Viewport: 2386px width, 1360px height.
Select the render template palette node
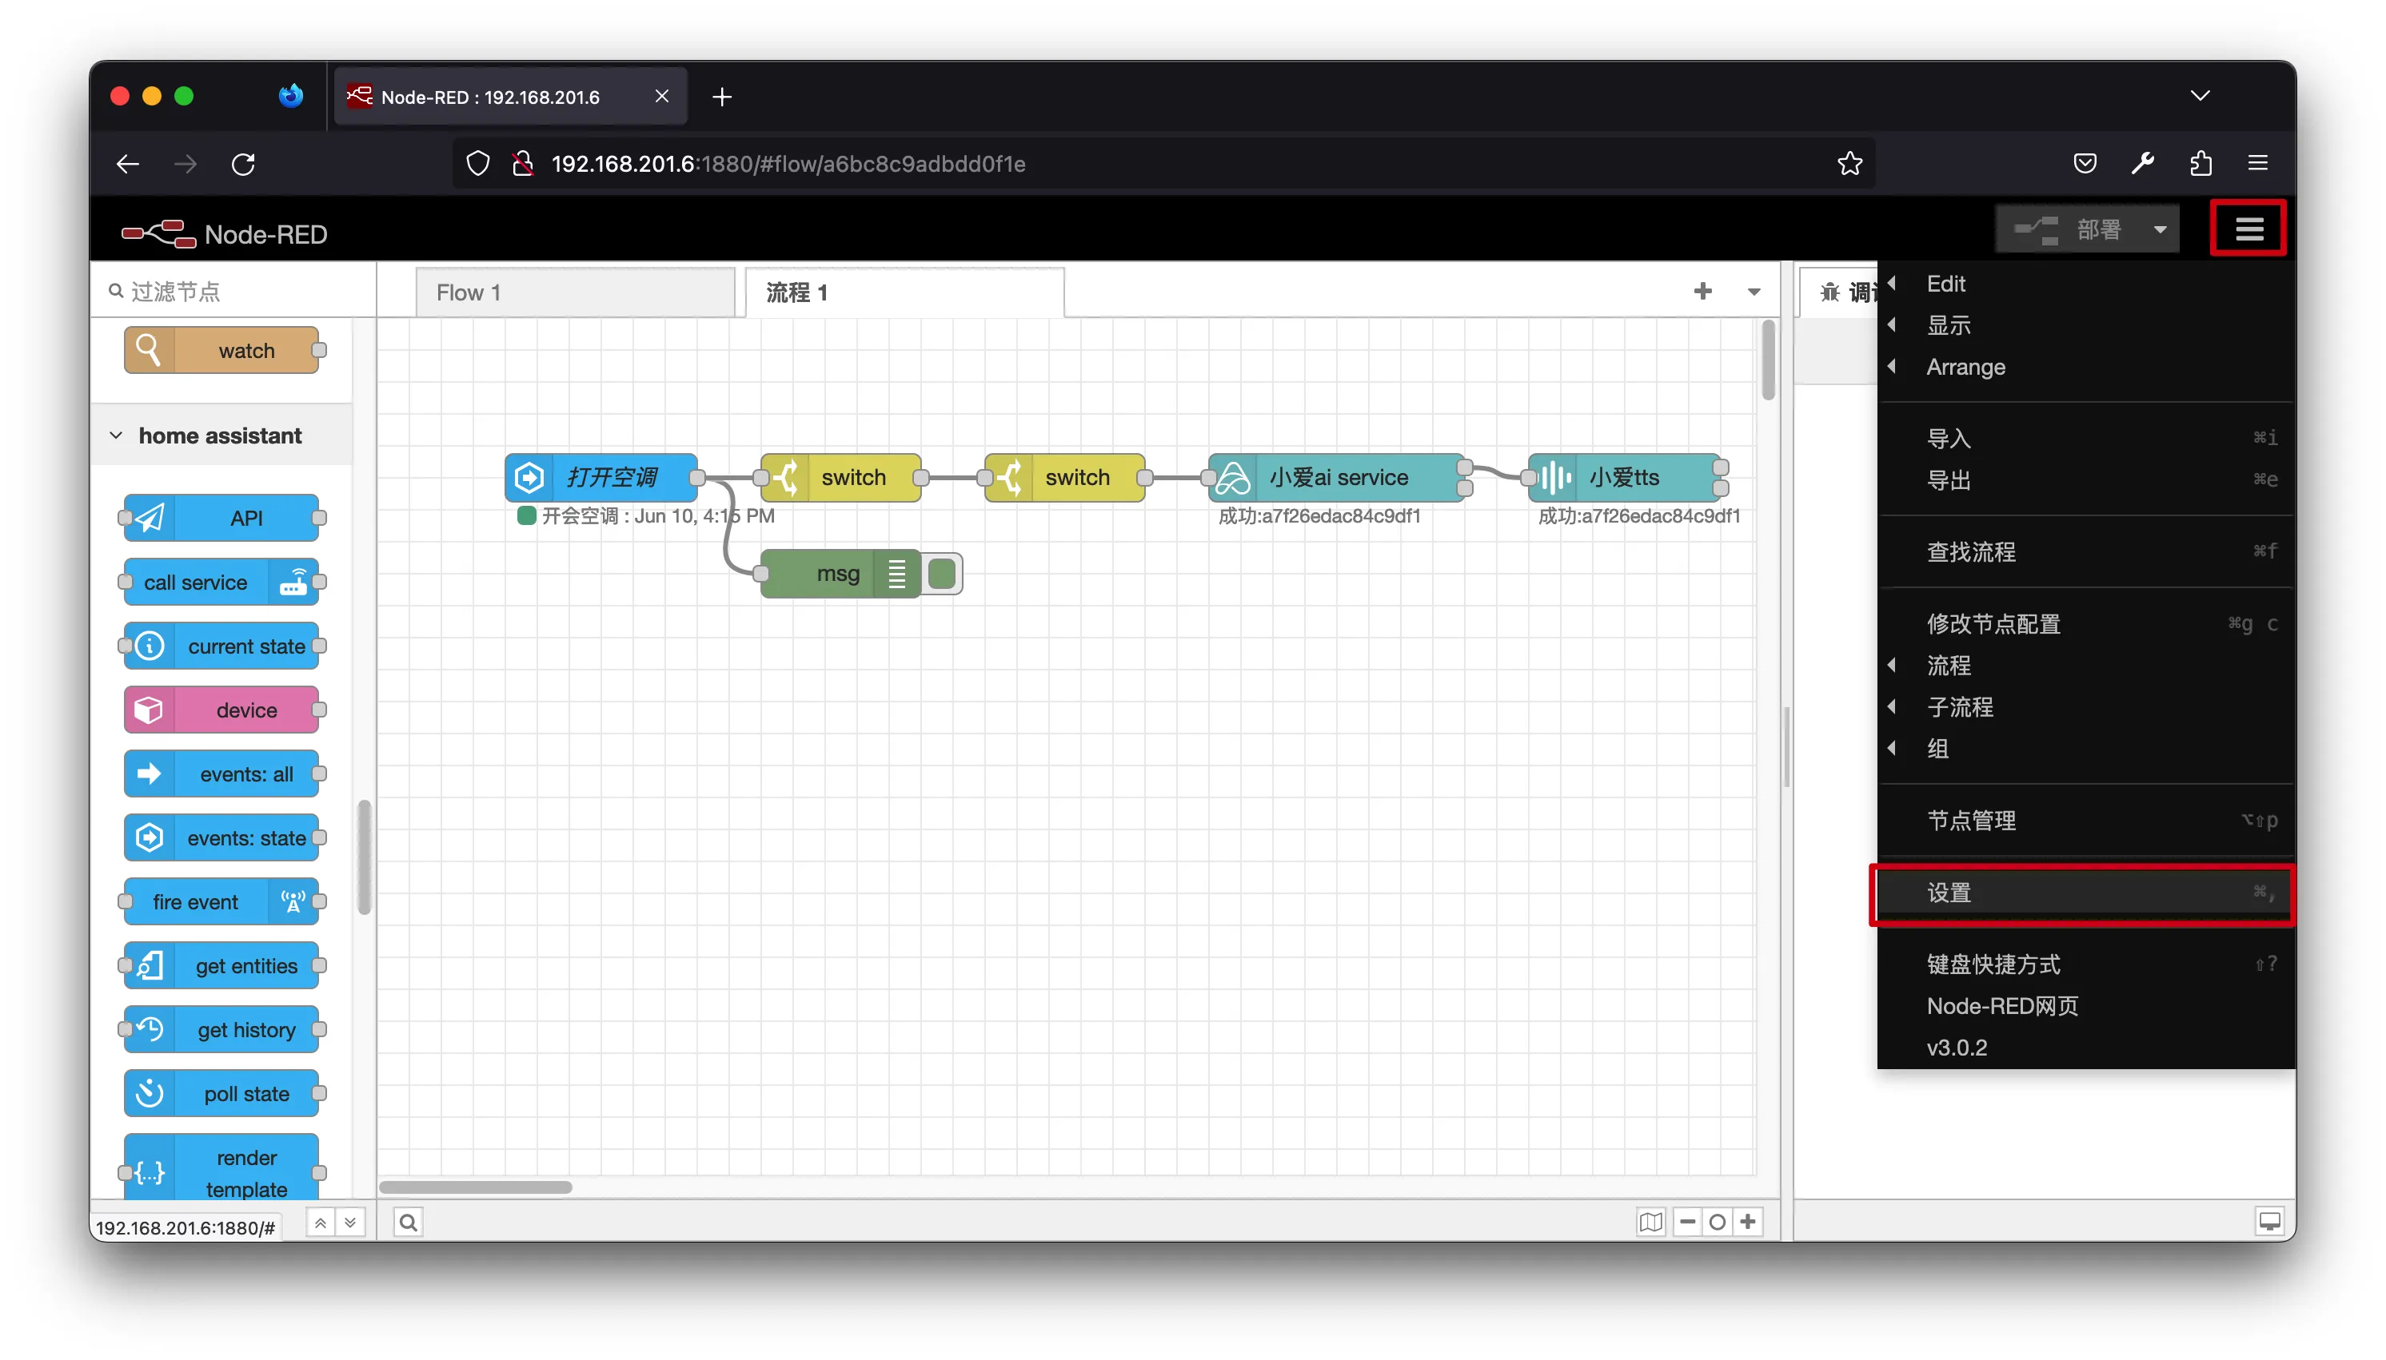tap(221, 1167)
